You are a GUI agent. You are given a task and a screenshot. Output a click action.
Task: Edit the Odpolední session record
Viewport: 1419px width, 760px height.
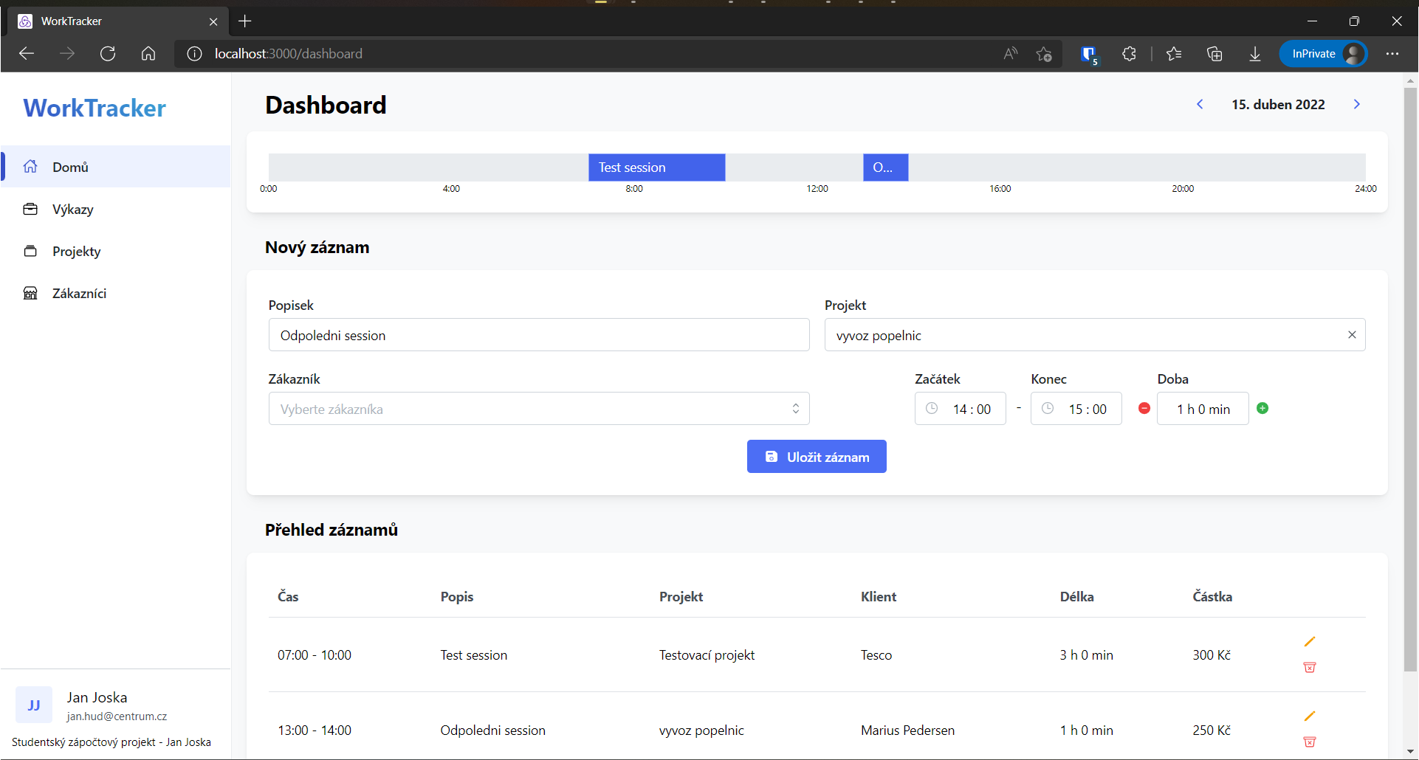pos(1309,716)
